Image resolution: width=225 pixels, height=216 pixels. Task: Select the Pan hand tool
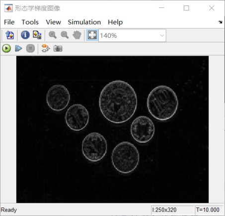coord(77,35)
